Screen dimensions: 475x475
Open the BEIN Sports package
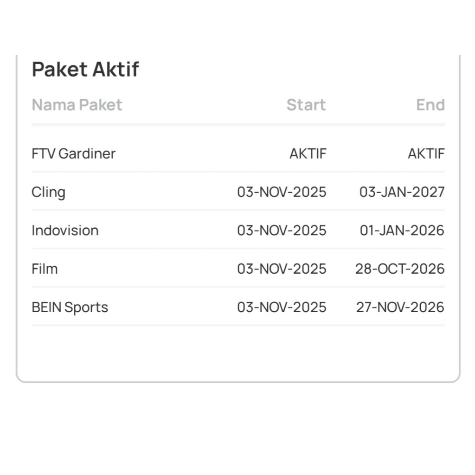point(70,307)
